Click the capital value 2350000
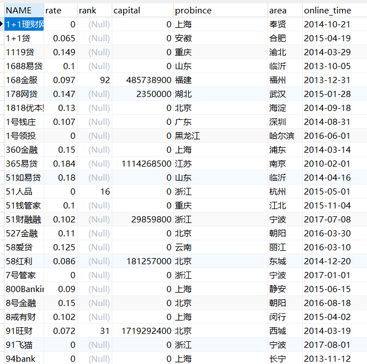367x364 pixels. [154, 94]
